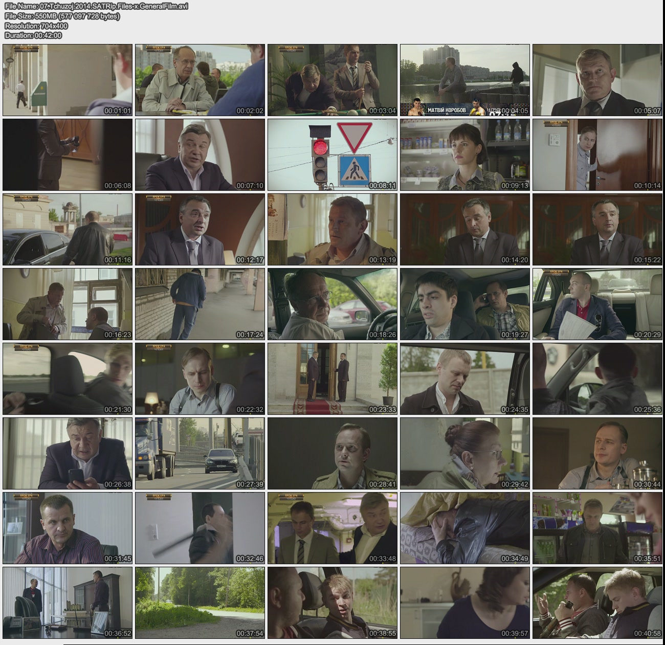
Task: Select the man walking by wall thumbnail 00:17:24
Action: (199, 304)
